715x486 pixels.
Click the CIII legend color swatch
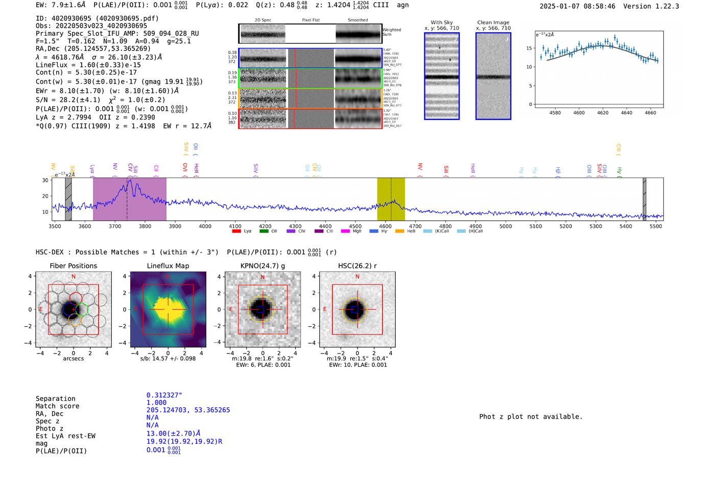tap(319, 232)
